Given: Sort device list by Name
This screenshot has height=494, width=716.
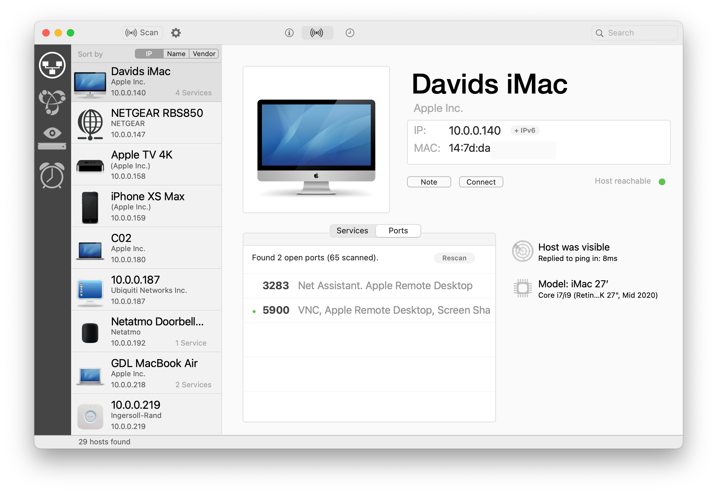Looking at the screenshot, I should click(x=175, y=54).
